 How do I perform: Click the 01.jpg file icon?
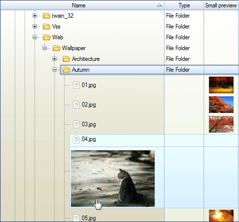coord(76,85)
